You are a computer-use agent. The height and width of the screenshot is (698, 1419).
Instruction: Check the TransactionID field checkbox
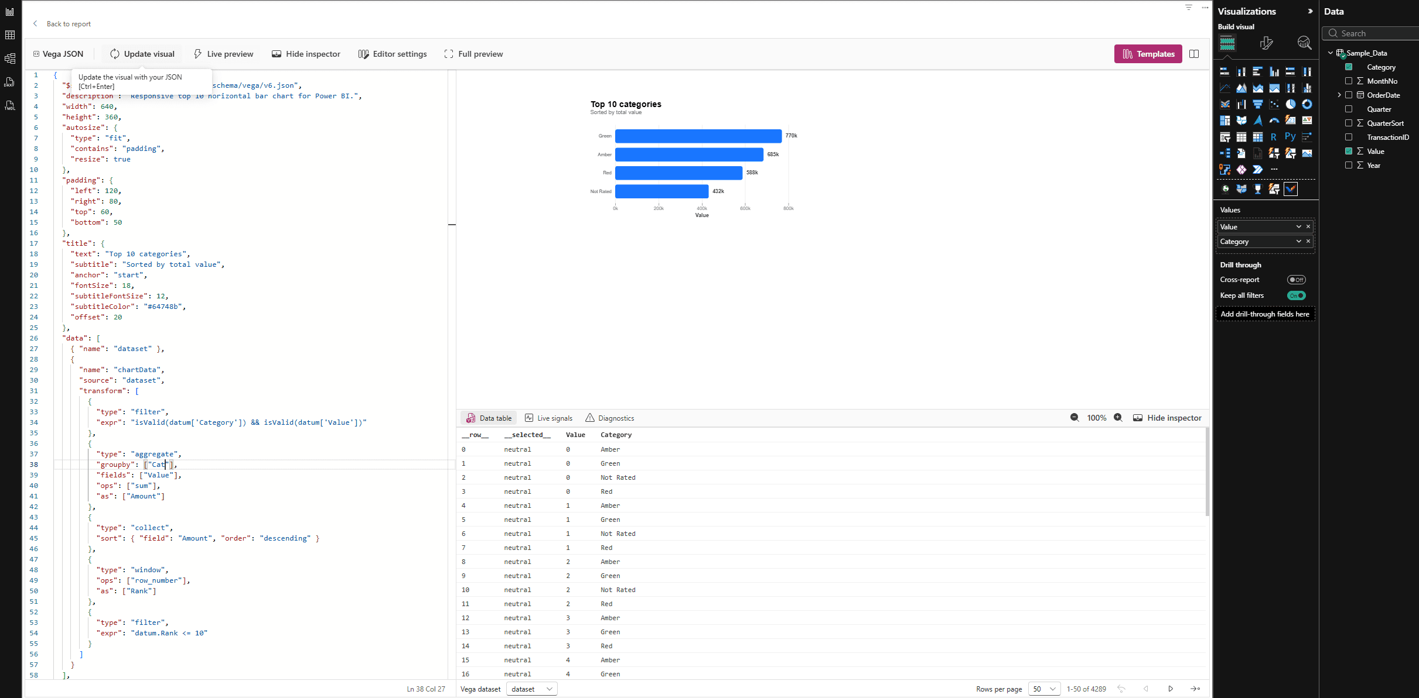point(1349,137)
